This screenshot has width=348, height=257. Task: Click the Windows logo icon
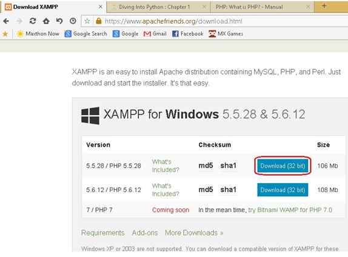tap(90, 115)
